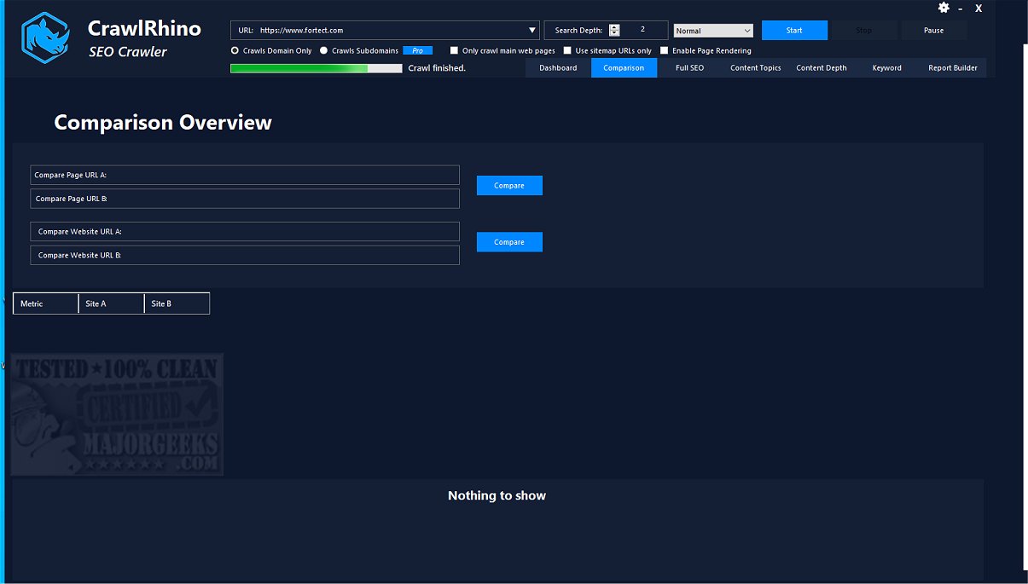Screen dimensions: 1028x584
Task: Click Compare button for page URLs
Action: pos(509,186)
